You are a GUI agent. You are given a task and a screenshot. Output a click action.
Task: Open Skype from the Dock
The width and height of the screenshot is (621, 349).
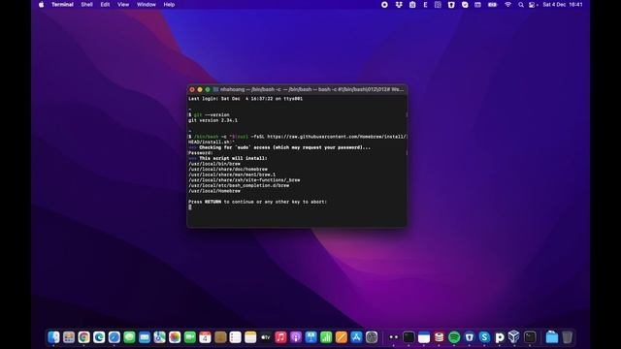[484, 337]
